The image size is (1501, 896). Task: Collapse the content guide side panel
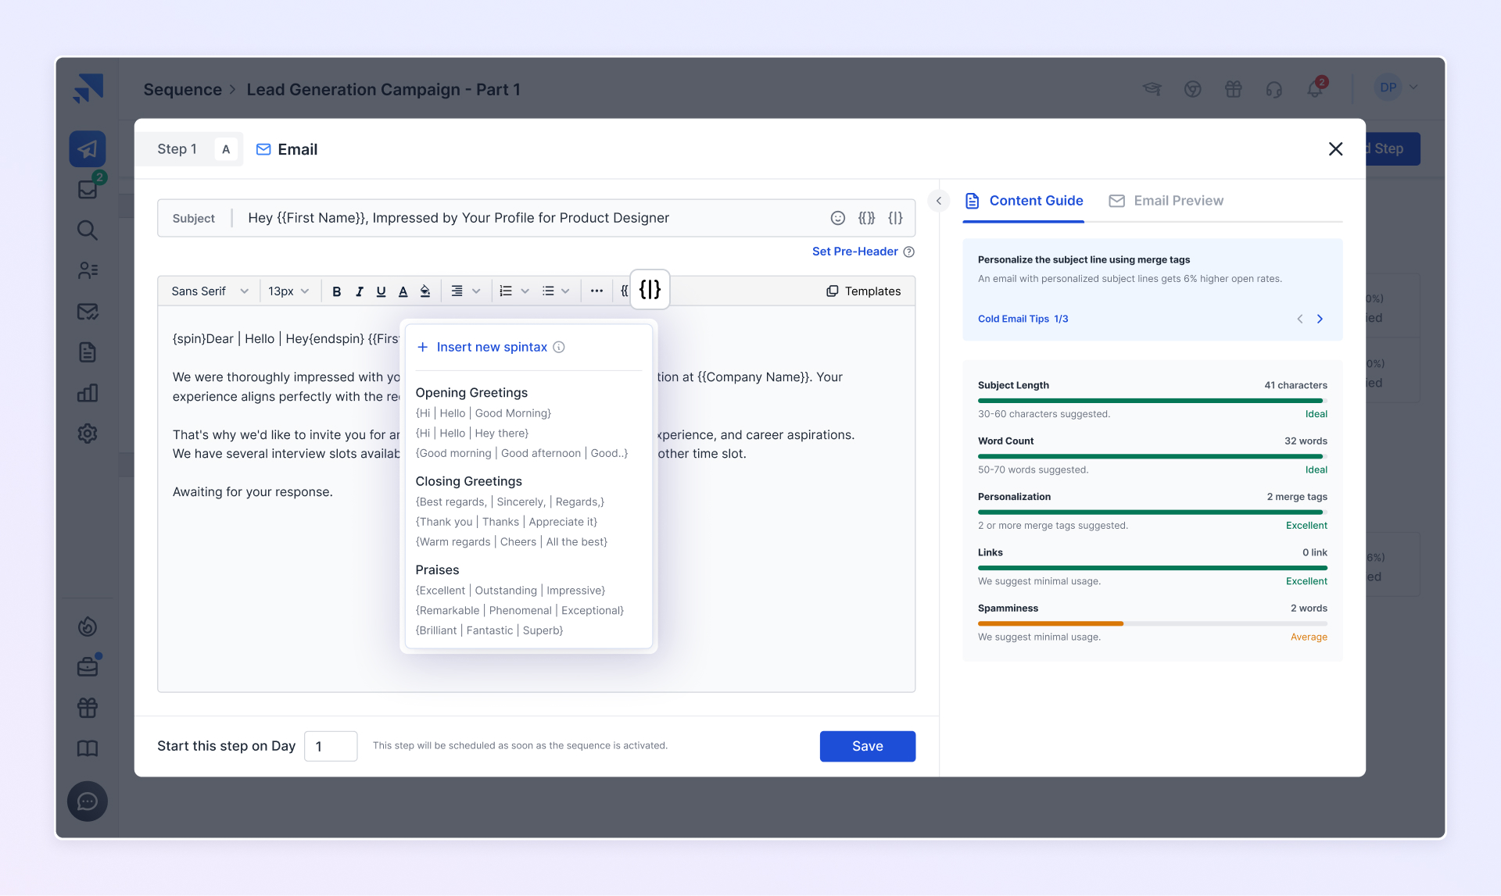pos(939,201)
